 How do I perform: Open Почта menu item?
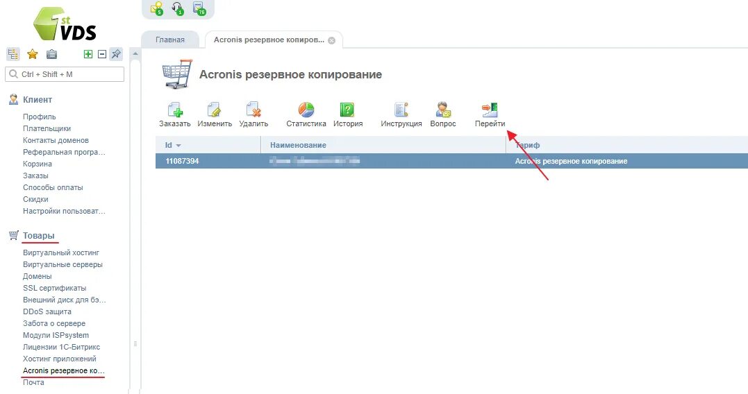coord(33,383)
